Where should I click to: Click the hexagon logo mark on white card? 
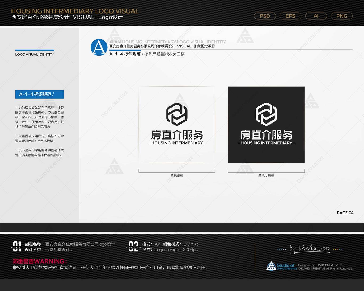click(177, 114)
